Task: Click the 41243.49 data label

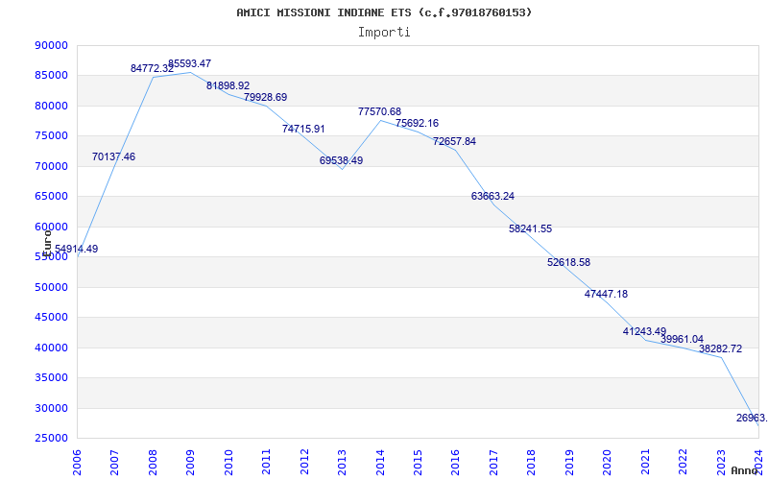Action: point(644,331)
